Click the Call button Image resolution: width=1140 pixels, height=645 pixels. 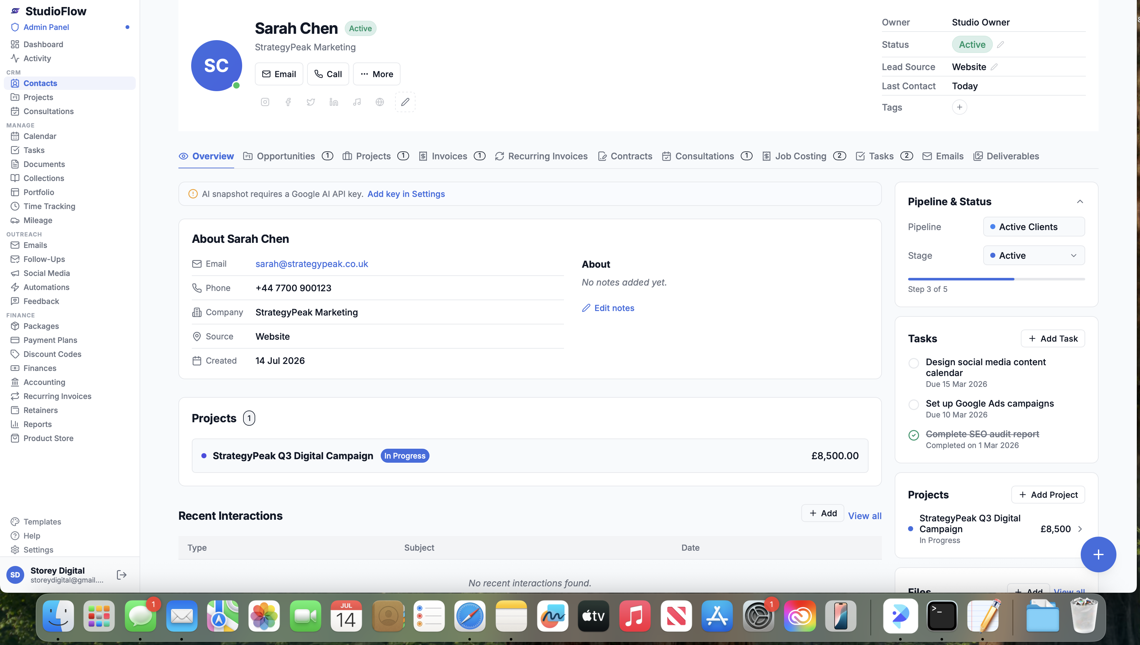328,74
